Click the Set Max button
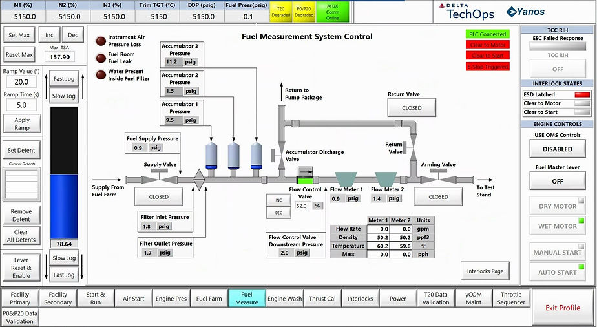The width and height of the screenshot is (597, 327). (19, 35)
